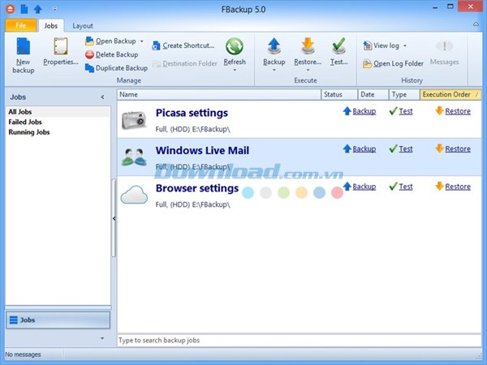487x365 pixels.
Task: Click the Windows Live Mail people icon
Action: pos(134,157)
